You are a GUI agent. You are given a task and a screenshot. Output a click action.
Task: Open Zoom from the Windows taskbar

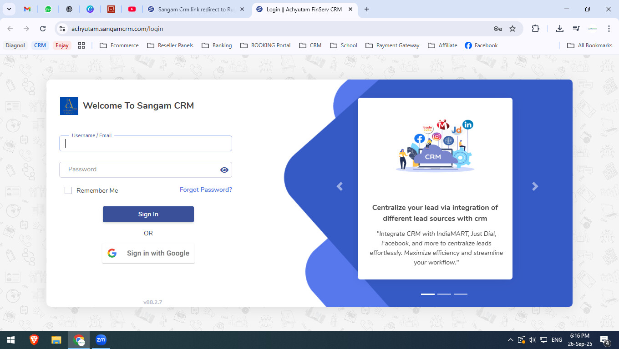coord(101,340)
